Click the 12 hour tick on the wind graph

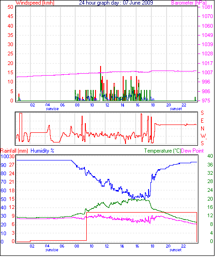(x=107, y=105)
